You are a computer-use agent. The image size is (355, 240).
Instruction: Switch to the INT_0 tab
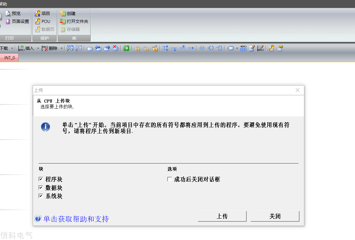9,58
